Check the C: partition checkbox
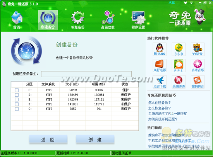This screenshot has height=157, width=213. [17, 90]
